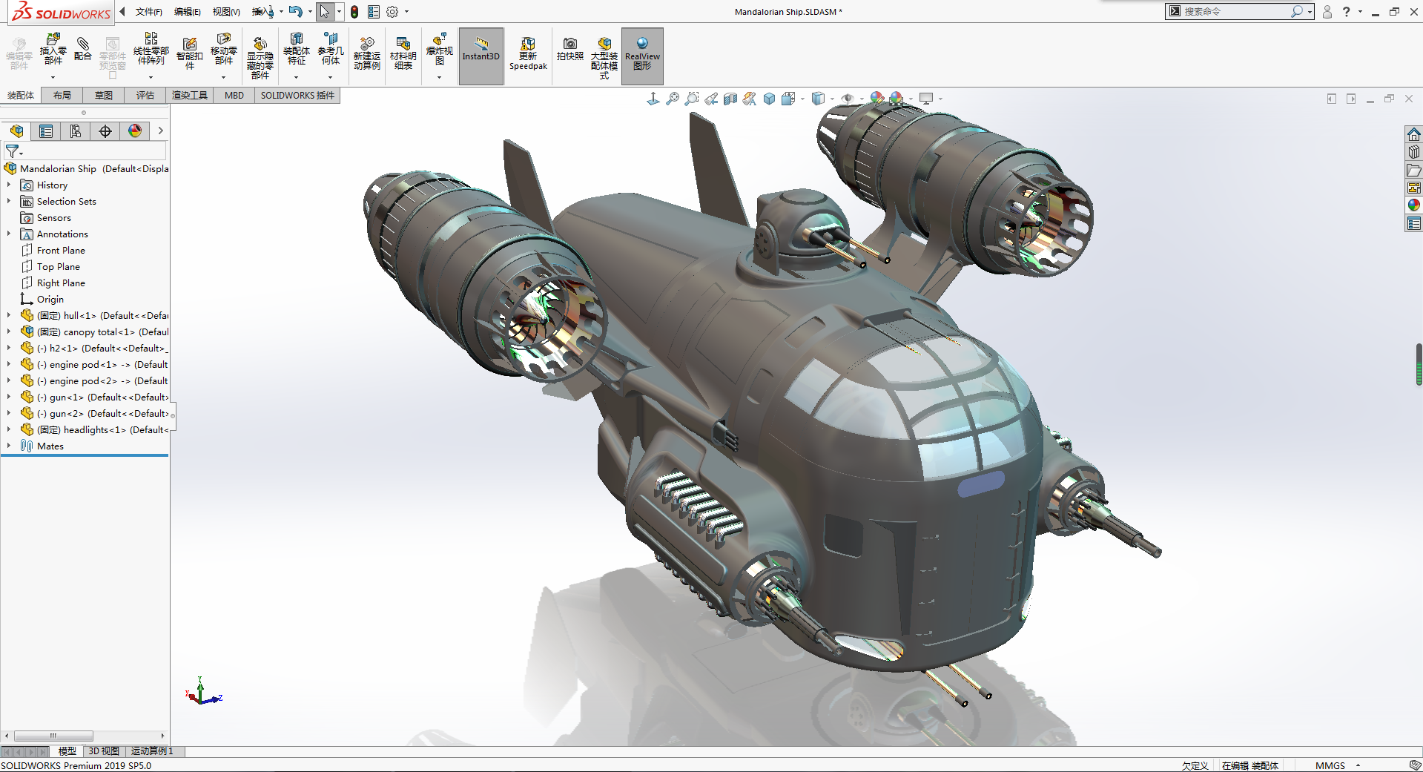Click Reference Geometry (参考几何体) icon
The image size is (1423, 772).
click(331, 50)
